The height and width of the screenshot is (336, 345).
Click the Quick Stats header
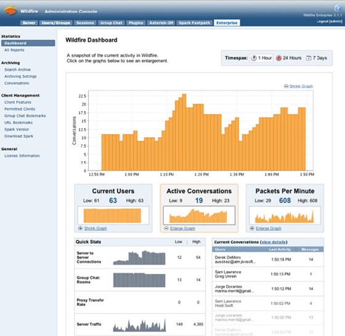point(89,242)
